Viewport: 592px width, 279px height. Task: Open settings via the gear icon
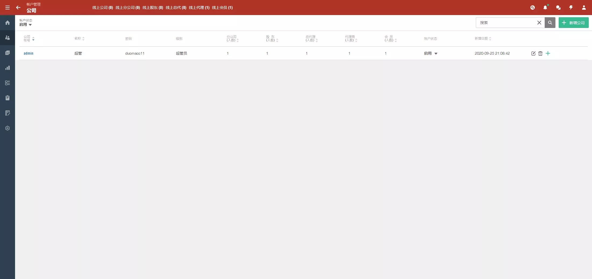7,128
